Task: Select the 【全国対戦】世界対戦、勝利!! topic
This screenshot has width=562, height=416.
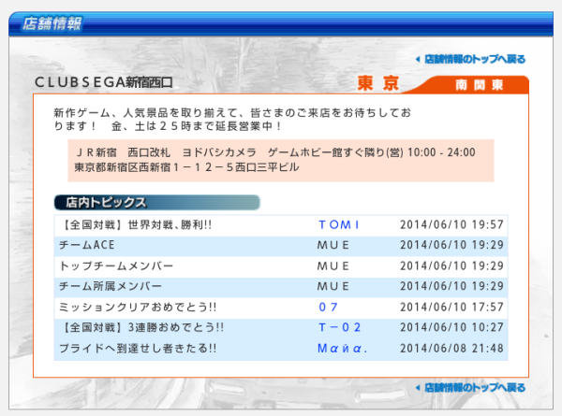Action: (137, 225)
